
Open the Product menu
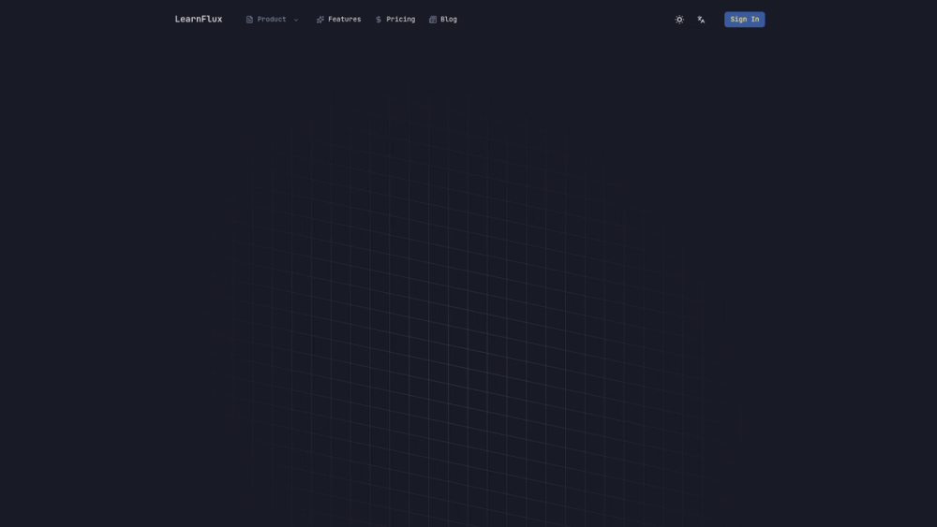point(272,20)
